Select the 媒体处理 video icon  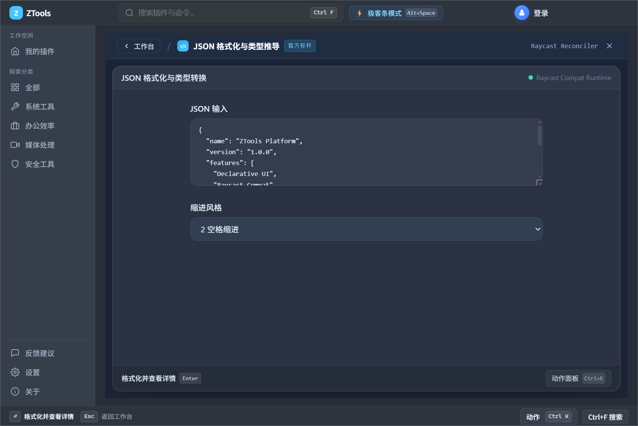coord(15,145)
